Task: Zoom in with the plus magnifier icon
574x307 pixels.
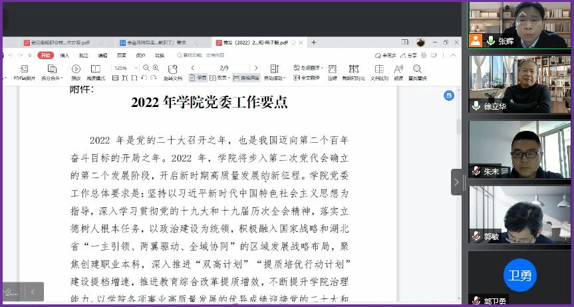Action: tap(156, 68)
